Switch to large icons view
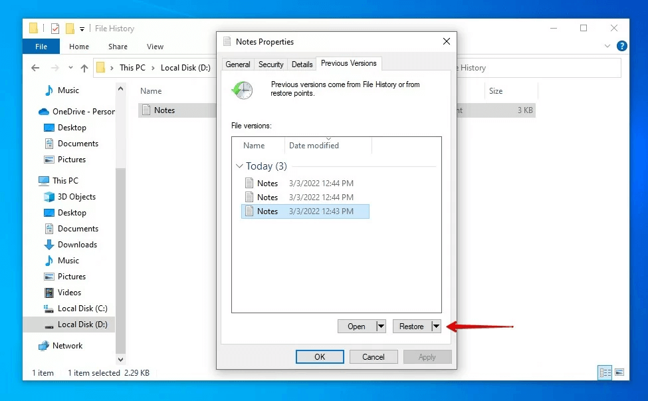 click(x=619, y=372)
